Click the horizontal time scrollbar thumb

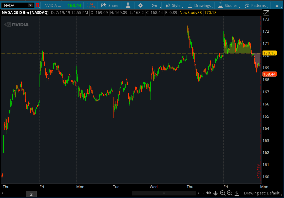pyautogui.click(x=164, y=193)
